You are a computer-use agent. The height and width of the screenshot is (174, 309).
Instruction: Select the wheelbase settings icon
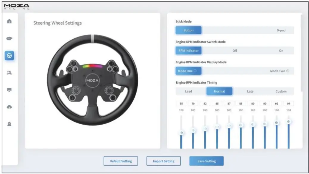tap(9, 38)
